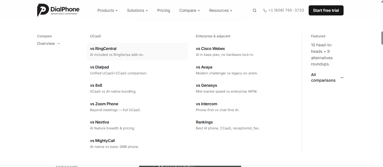Click the arrow next to Overview
The width and height of the screenshot is (383, 167).
coord(58,44)
